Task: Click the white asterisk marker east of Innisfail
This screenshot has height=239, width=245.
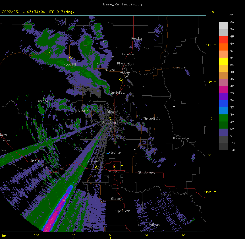Action: pos(143,86)
